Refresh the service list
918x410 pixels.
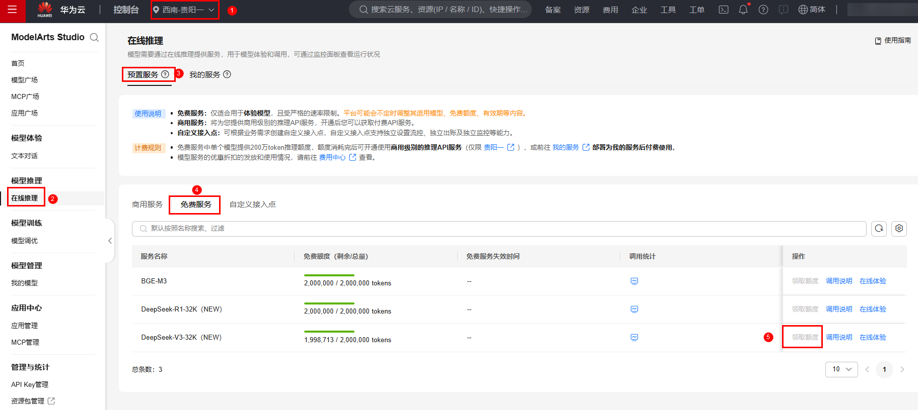pyautogui.click(x=879, y=229)
